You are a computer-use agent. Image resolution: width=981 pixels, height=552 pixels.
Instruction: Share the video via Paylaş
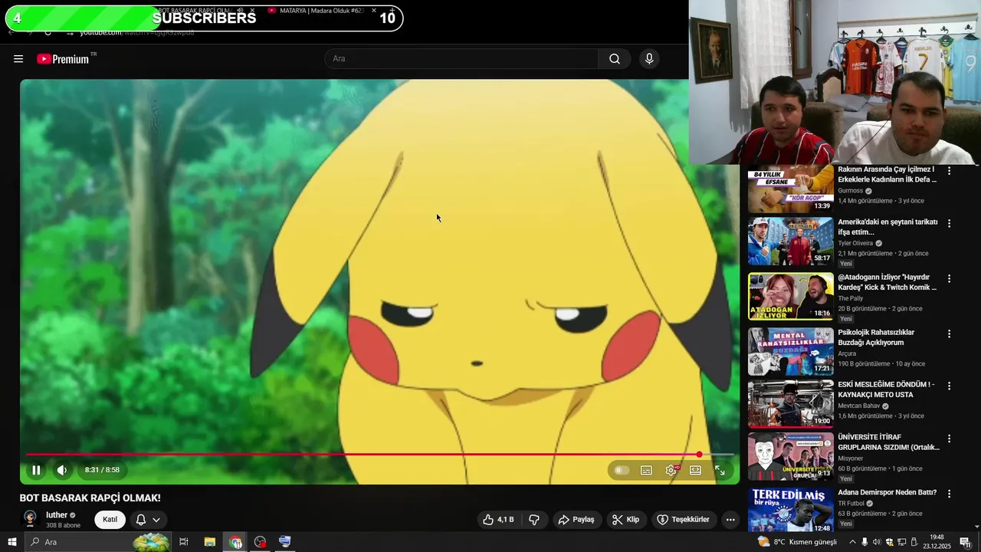click(x=576, y=520)
